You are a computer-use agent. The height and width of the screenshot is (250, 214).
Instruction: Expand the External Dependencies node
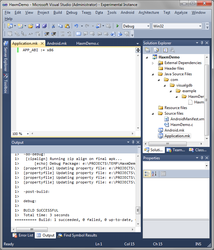click(x=153, y=63)
